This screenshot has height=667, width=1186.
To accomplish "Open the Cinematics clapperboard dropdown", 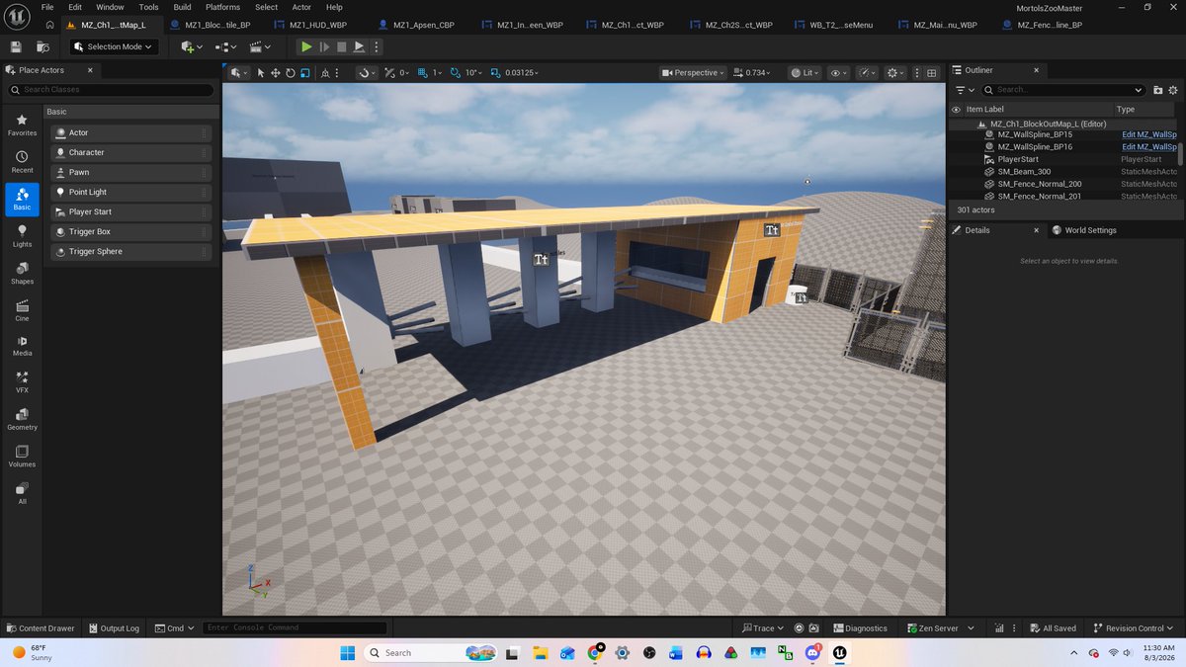I will click(x=260, y=46).
